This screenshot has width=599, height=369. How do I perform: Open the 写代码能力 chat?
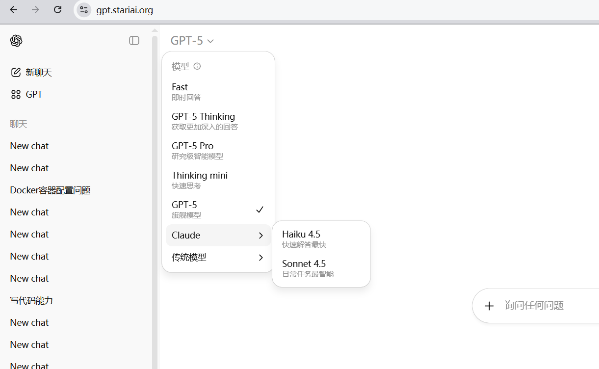click(x=31, y=301)
